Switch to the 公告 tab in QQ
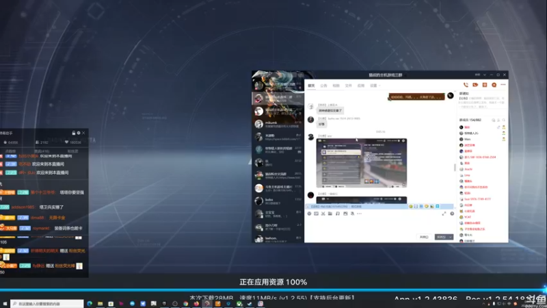Image resolution: width=547 pixels, height=308 pixels. click(323, 86)
